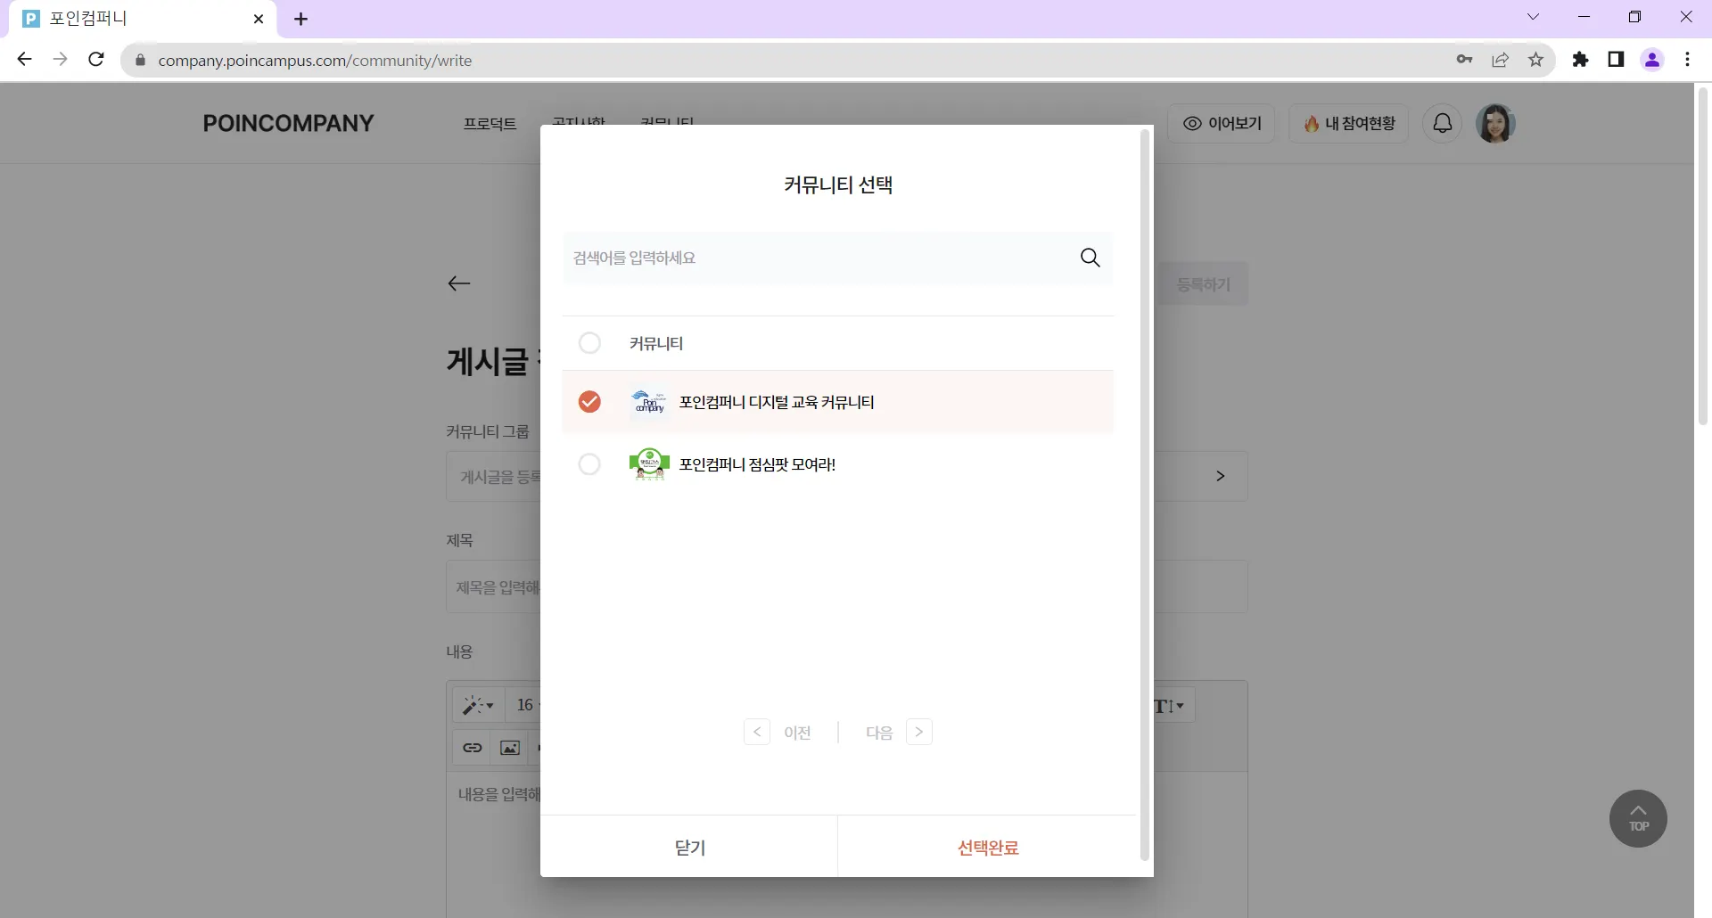Click the 포인컴퍼니 점심팟 모여라! thumbnail image
This screenshot has height=918, width=1712.
click(649, 464)
